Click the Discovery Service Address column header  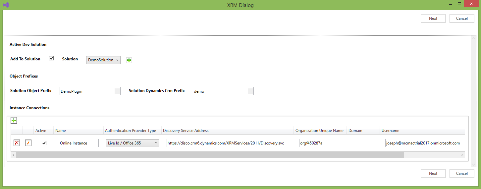[x=186, y=131]
